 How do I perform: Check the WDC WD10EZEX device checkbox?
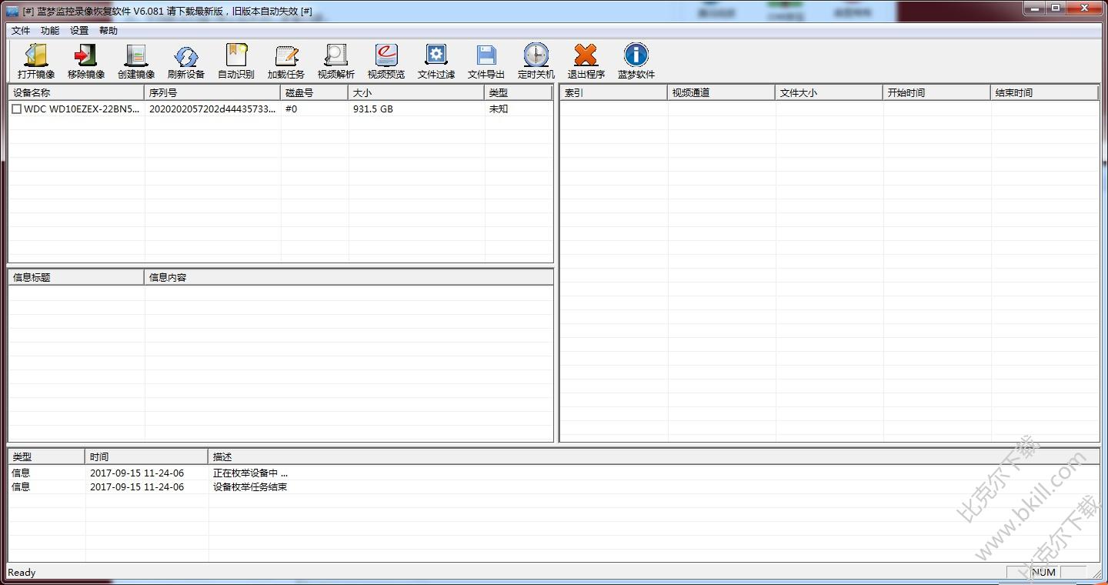point(17,109)
